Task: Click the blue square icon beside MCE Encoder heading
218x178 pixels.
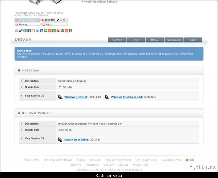Action: pos(19,113)
